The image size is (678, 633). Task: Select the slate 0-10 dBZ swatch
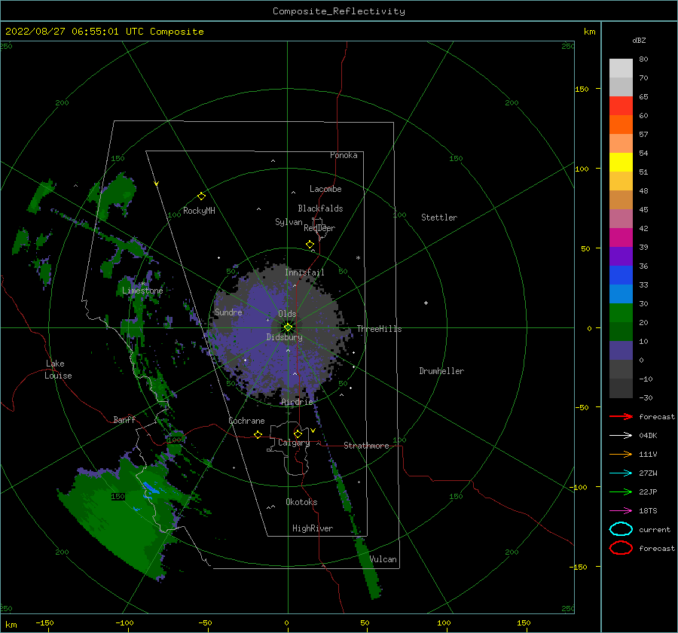coord(621,351)
